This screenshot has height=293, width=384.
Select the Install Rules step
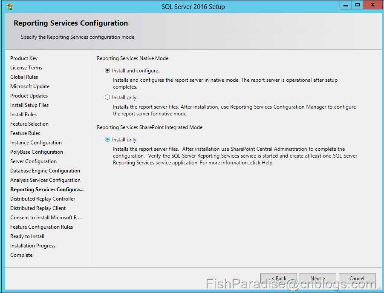tap(23, 114)
